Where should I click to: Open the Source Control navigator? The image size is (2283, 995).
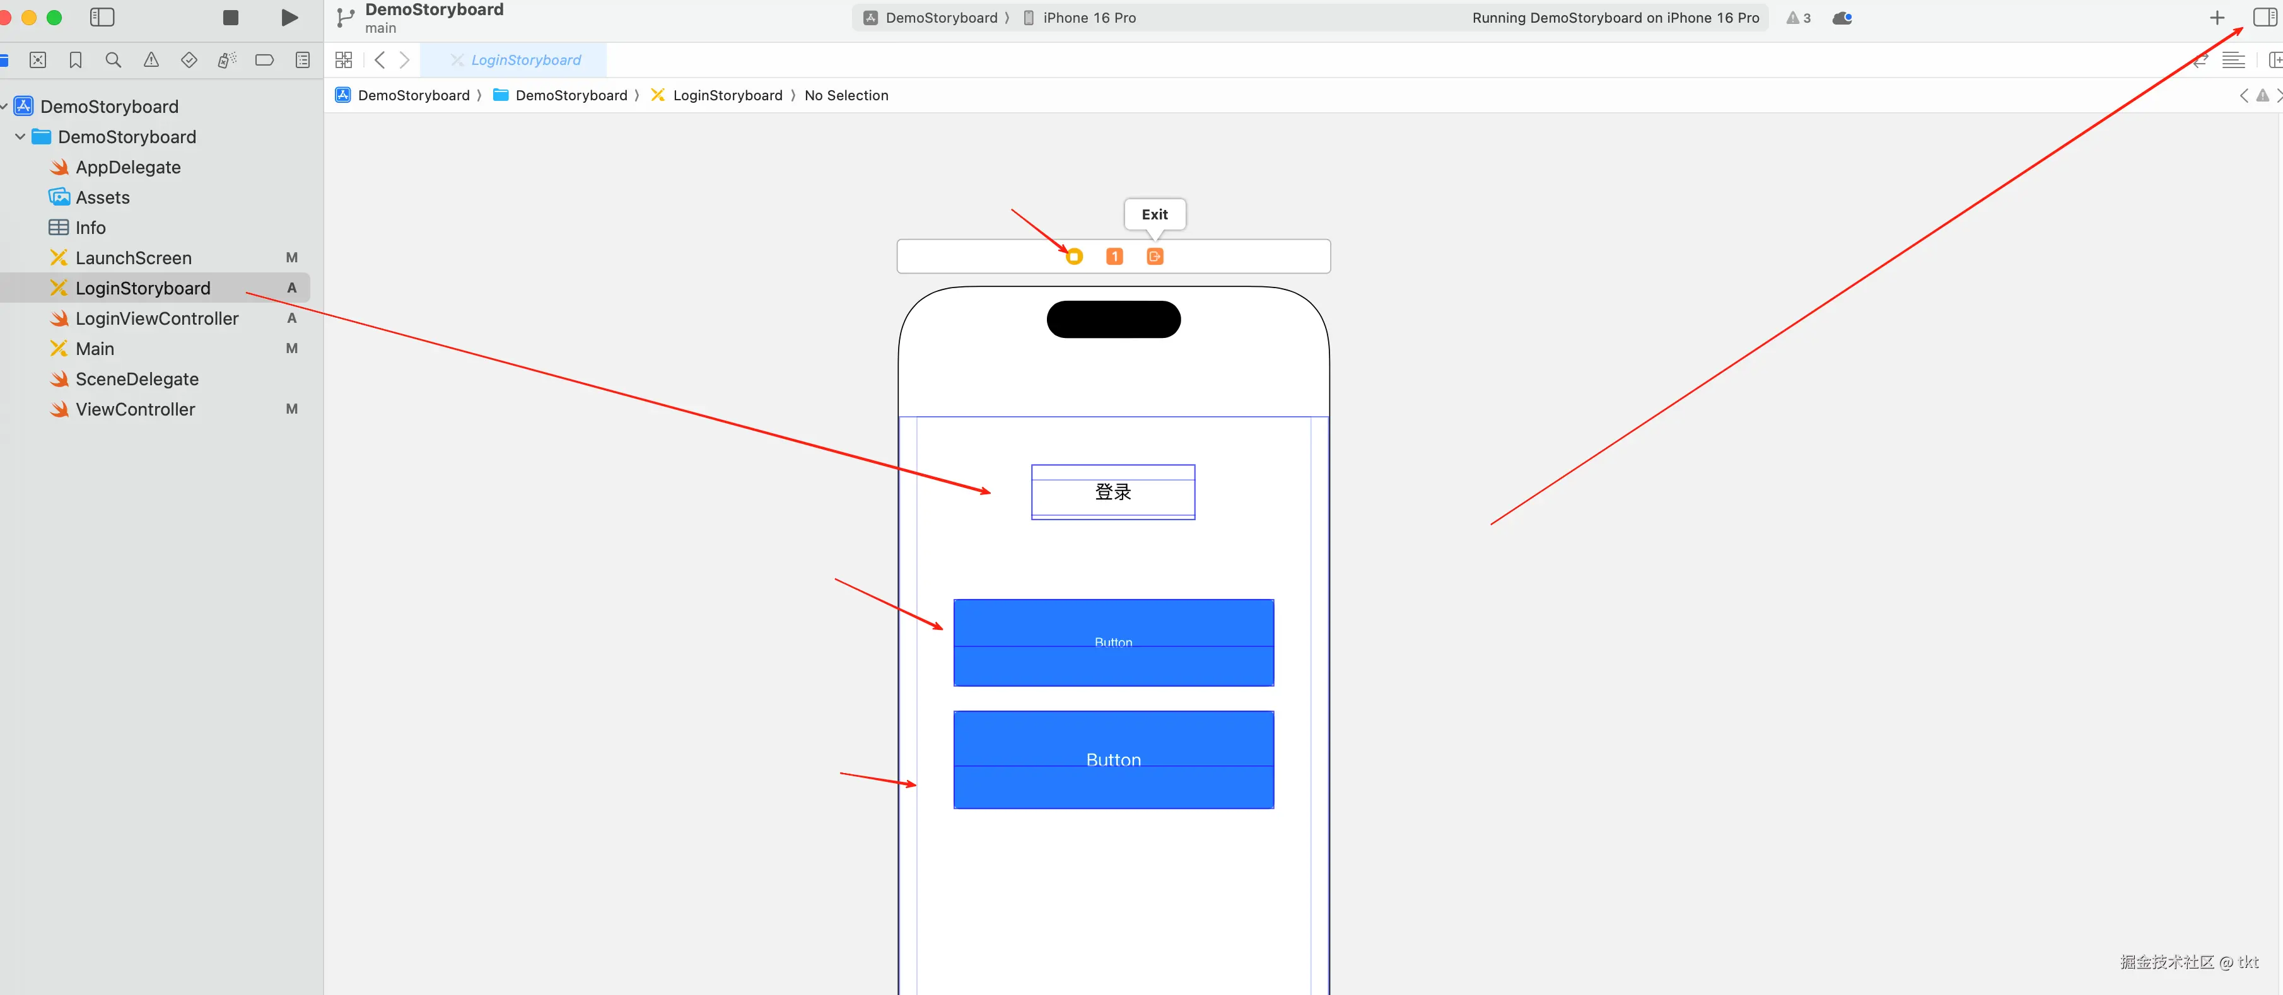(x=37, y=61)
